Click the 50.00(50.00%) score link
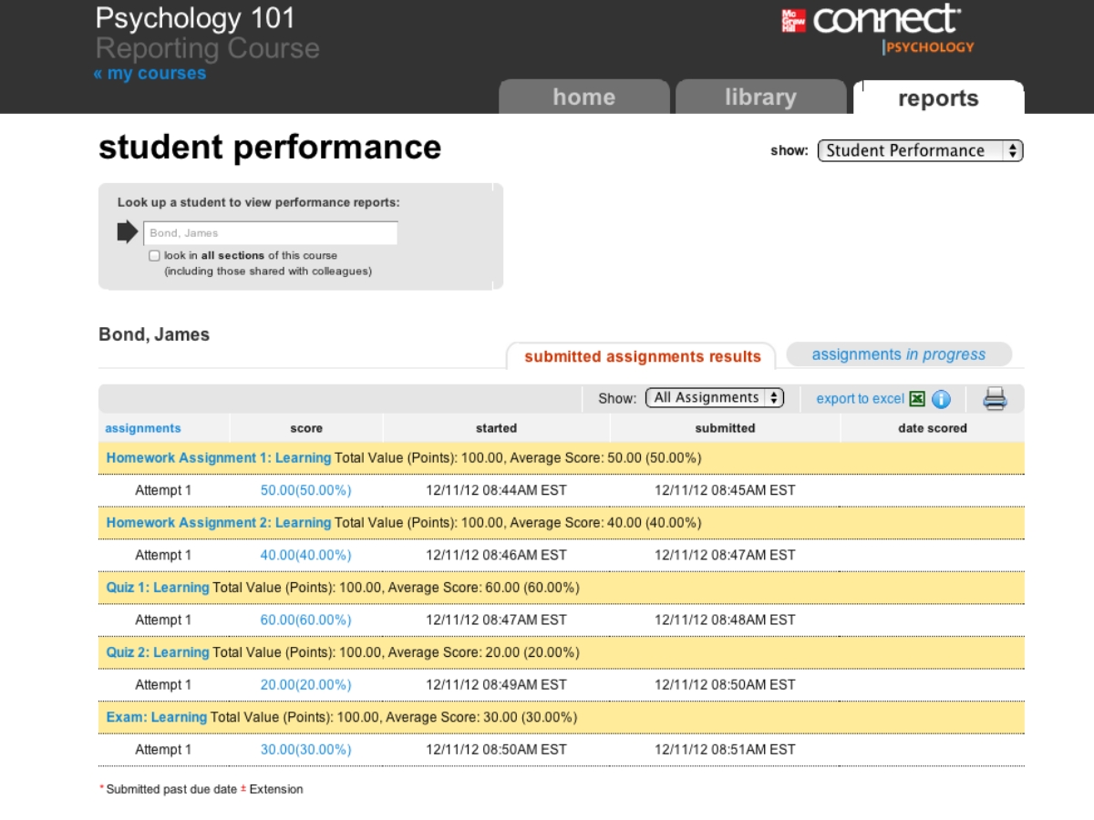1094x820 pixels. click(x=305, y=490)
